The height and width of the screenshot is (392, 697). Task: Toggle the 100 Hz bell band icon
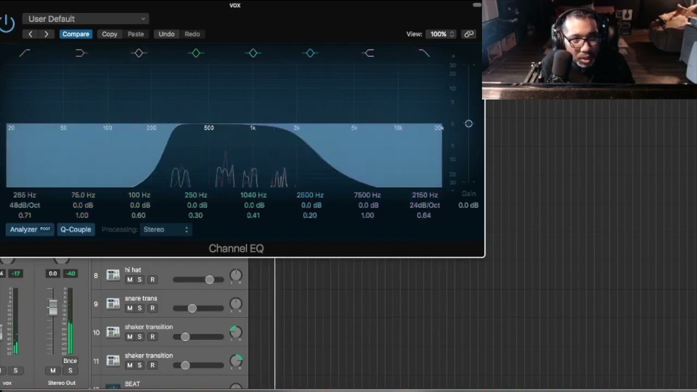139,53
